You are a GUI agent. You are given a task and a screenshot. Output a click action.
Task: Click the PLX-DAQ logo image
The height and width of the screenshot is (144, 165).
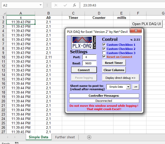tap(84, 42)
